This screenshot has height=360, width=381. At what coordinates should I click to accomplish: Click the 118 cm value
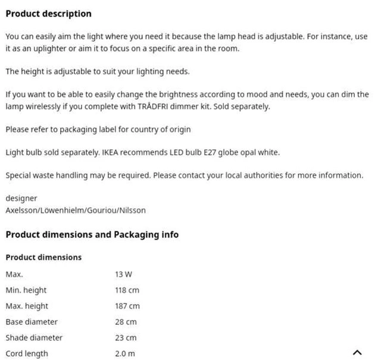point(127,290)
